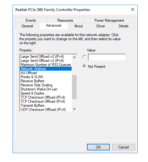Open the Power Management tab

tap(109, 20)
